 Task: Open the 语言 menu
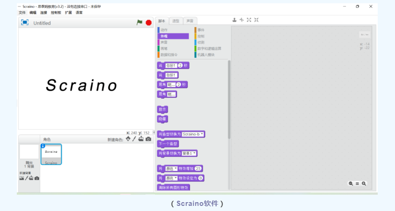point(79,13)
